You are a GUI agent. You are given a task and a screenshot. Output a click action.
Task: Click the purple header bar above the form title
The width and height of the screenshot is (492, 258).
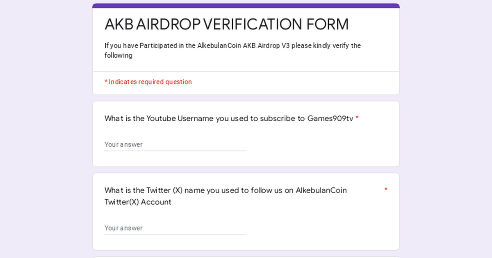(246, 6)
